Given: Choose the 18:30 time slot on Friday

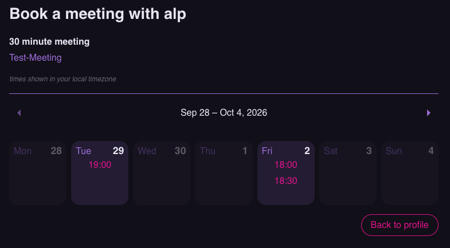Looking at the screenshot, I should (286, 181).
